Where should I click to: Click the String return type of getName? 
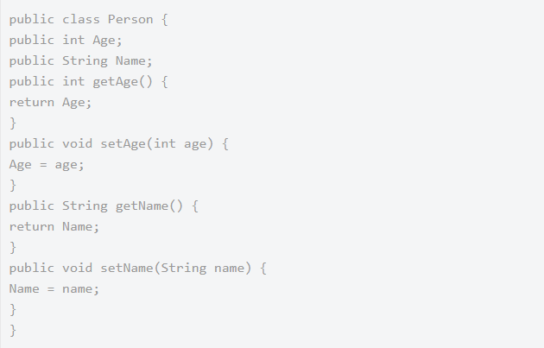(85, 206)
